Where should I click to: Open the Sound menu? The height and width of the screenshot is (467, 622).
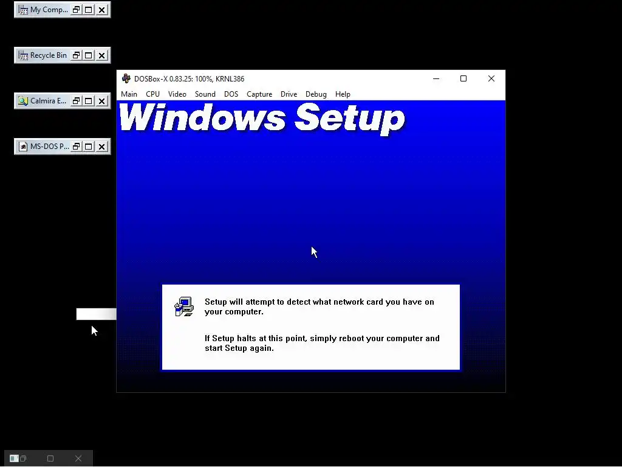coord(205,94)
